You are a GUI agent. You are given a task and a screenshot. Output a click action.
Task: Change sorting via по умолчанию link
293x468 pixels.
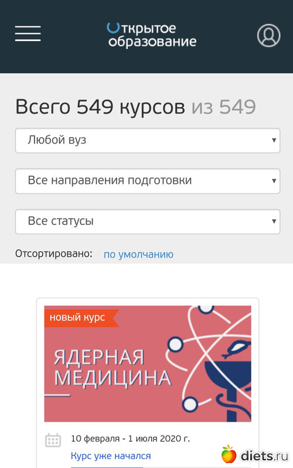point(138,254)
